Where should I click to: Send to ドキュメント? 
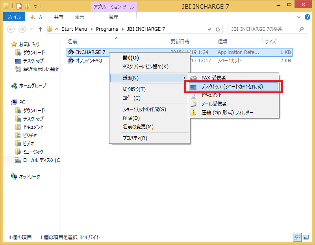tap(233, 95)
